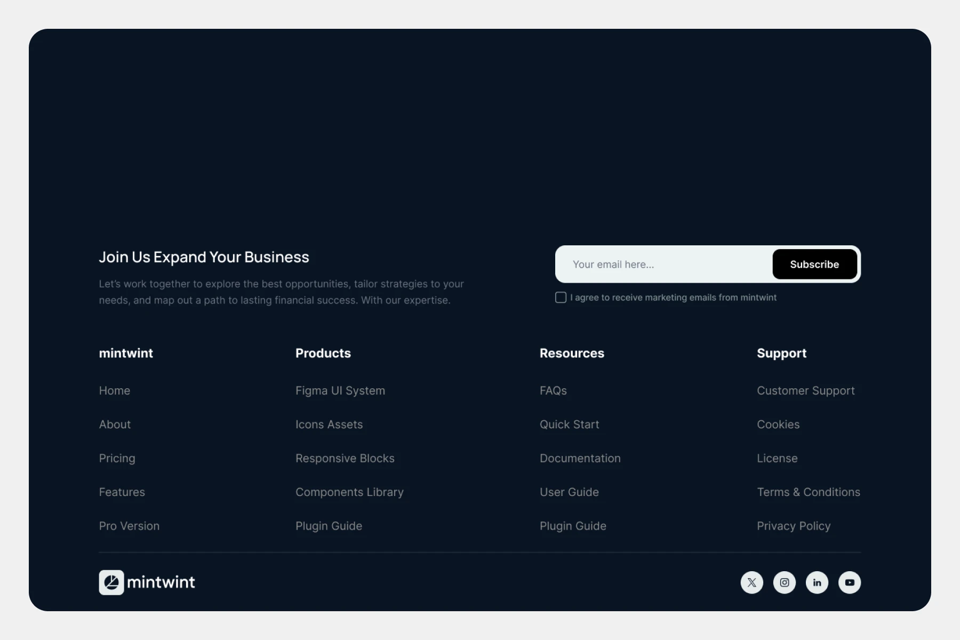Viewport: 960px width, 640px height.
Task: Open the Documentation link
Action: tap(580, 459)
